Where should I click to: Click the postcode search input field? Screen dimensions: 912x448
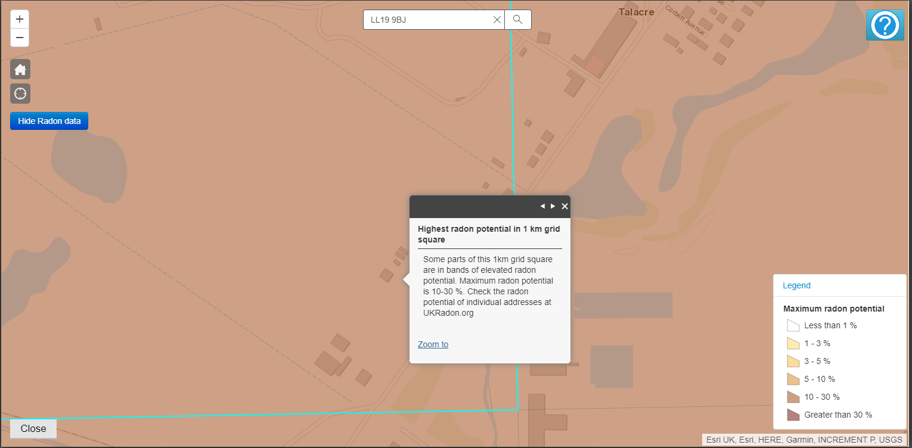tap(428, 20)
